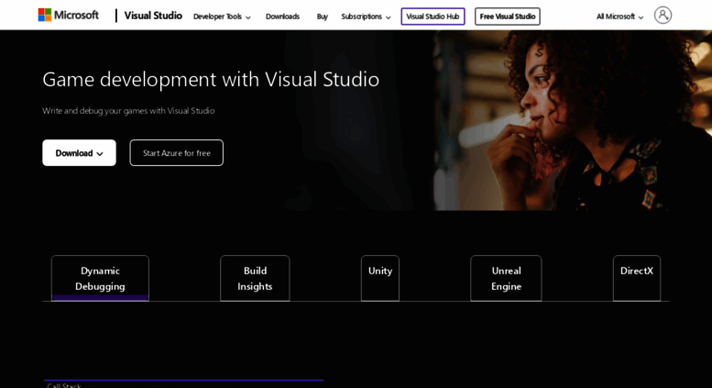The width and height of the screenshot is (712, 388).
Task: Switch to the Unreal Engine tab
Action: coord(506,278)
